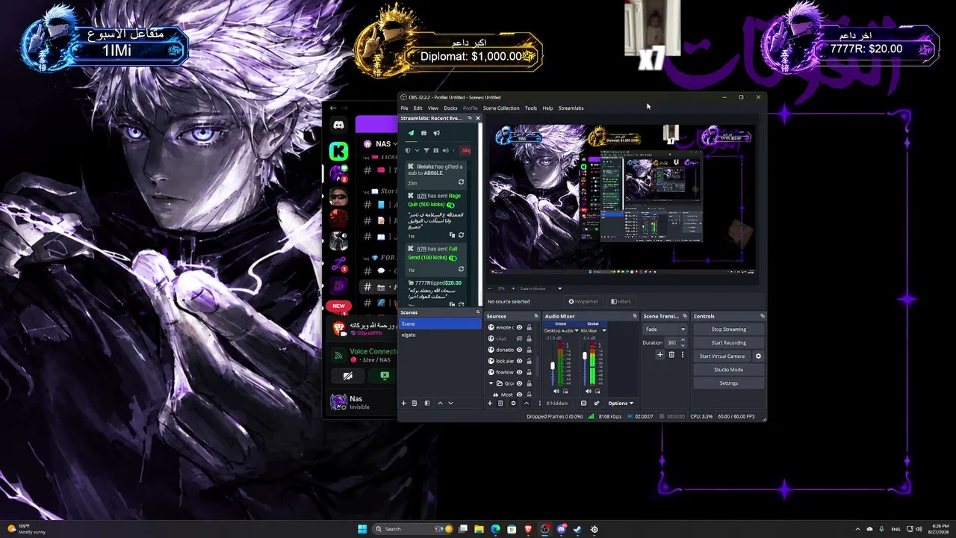Toggle Mic/Aux monitoring headphone icon

pos(597,391)
